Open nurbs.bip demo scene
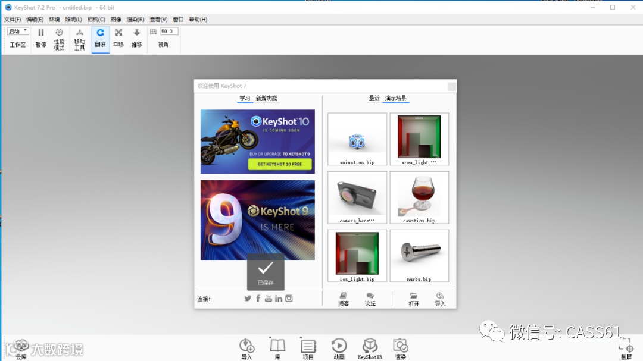The height and width of the screenshot is (361, 643). coord(419,256)
